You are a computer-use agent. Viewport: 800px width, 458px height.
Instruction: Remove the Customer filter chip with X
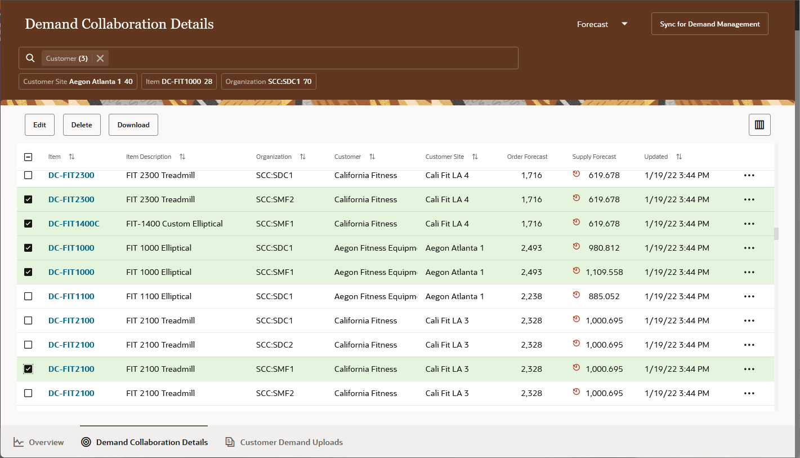100,58
